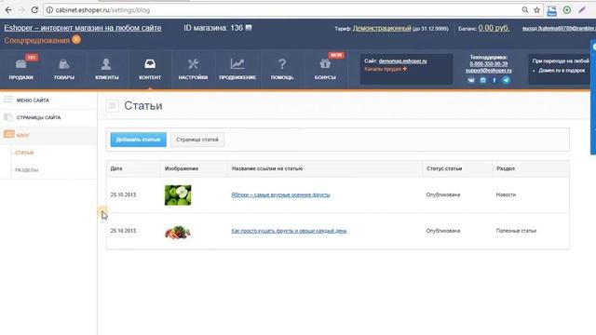Click the date in the vegetables article row

[123, 231]
